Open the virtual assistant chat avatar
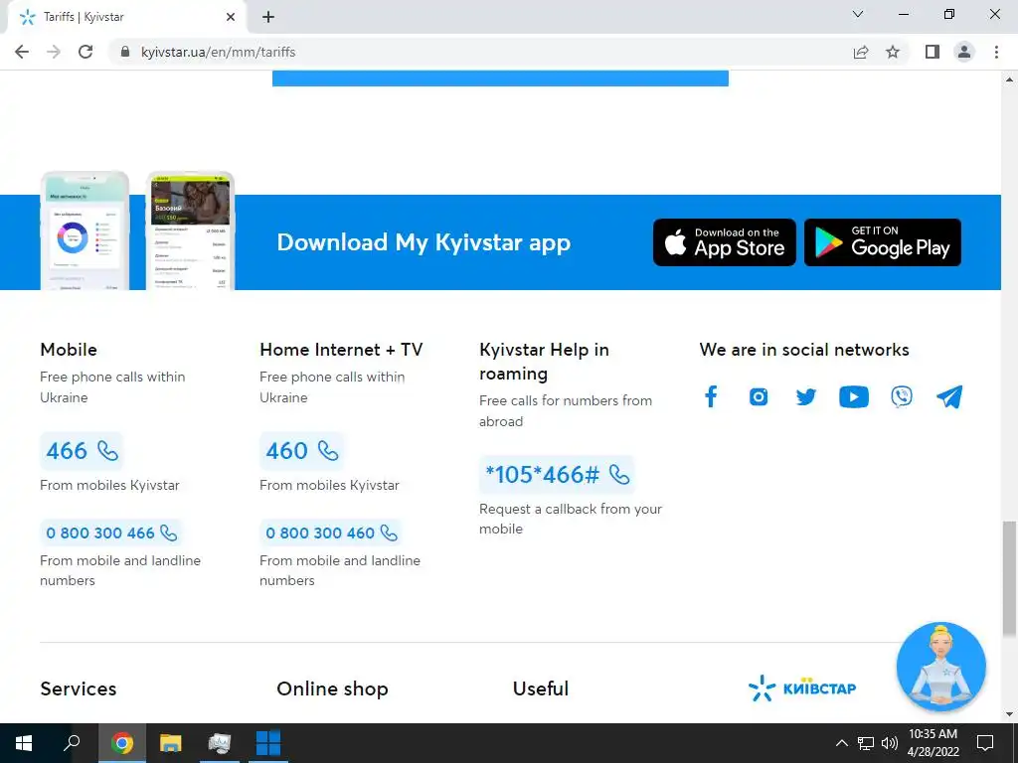Screen dimensions: 1018x763 940,667
